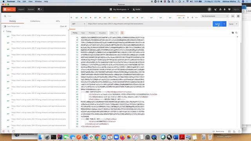
Task: Open the Edit menu in menu bar
Action: pyautogui.click(x=24, y=2)
